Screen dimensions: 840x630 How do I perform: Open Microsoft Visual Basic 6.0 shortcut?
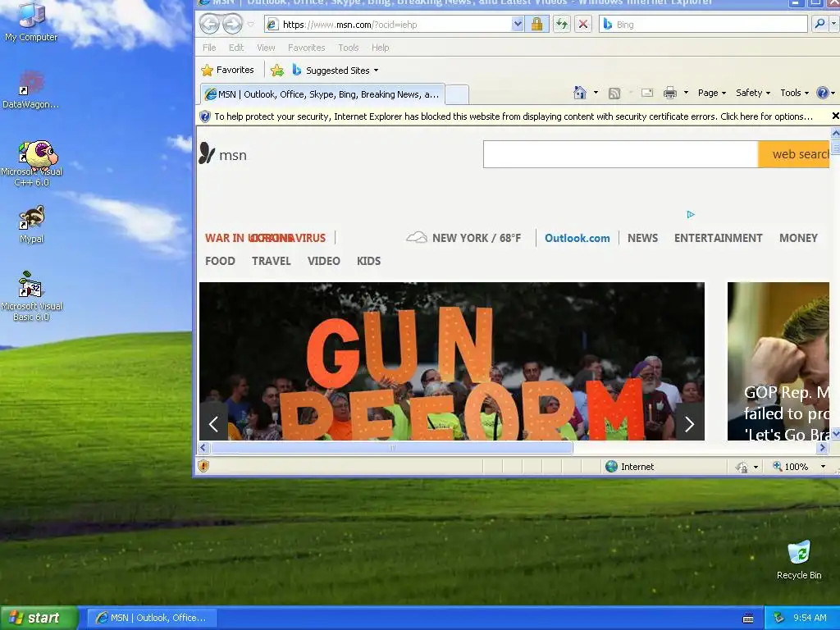32,296
